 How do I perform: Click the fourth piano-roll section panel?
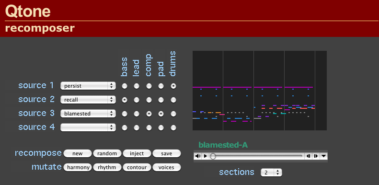[300, 91]
